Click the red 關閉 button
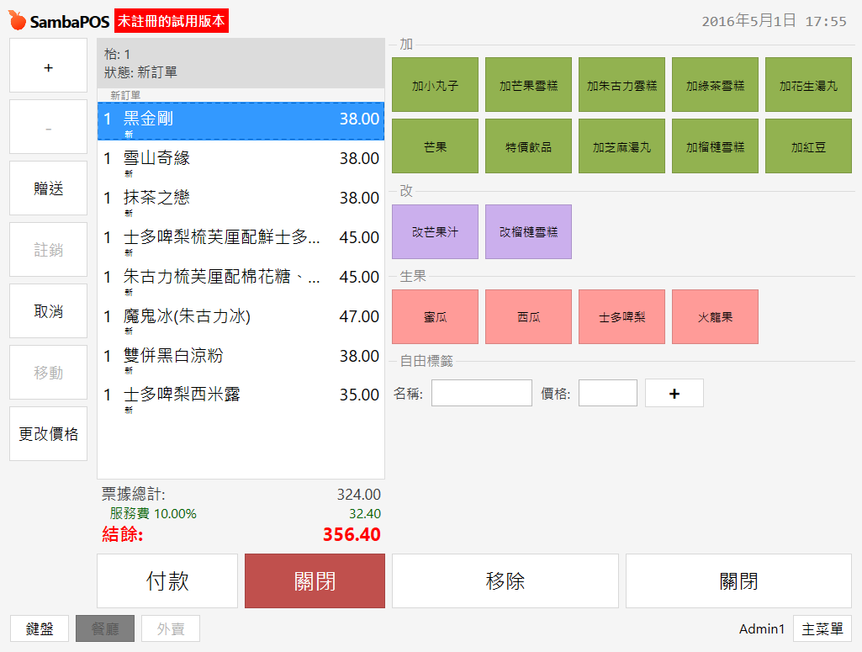862x652 pixels. click(315, 580)
